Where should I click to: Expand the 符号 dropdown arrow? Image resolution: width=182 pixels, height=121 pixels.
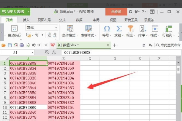[110, 35]
